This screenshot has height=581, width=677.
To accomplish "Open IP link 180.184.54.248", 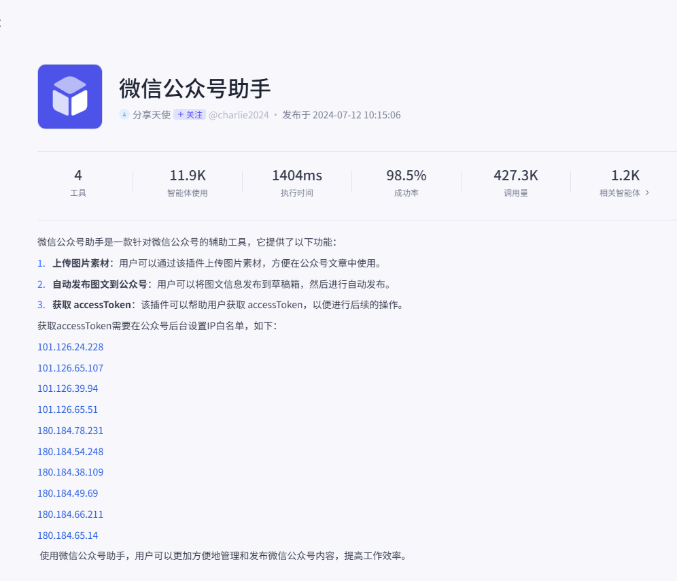I will tap(71, 452).
